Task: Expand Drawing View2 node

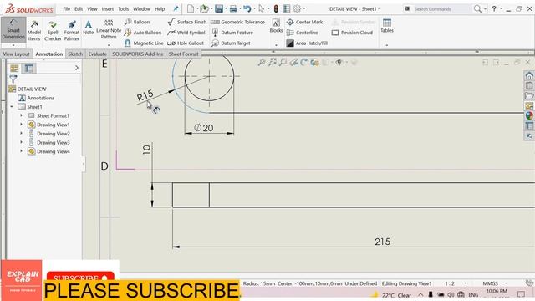Action: 21,134
